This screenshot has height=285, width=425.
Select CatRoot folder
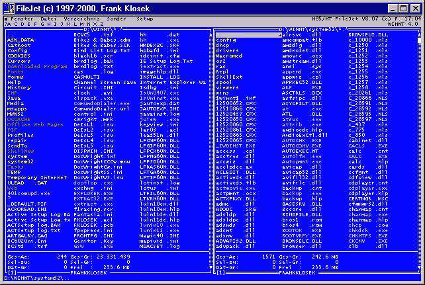click(19, 45)
